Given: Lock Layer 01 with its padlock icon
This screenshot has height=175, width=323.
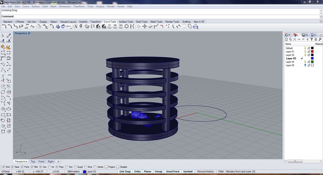Looking at the screenshot, I should [x=309, y=51].
